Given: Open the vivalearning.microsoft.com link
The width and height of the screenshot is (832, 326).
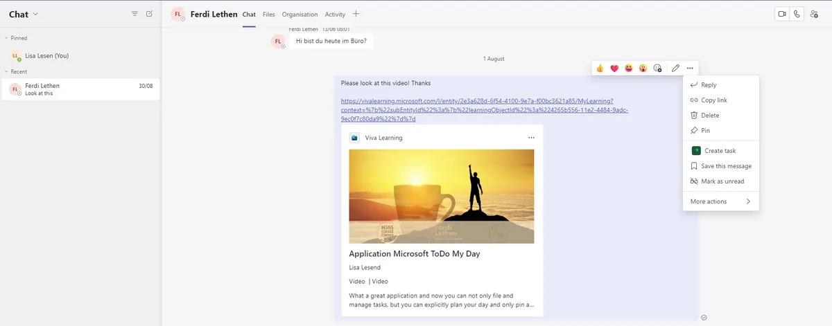Looking at the screenshot, I should pyautogui.click(x=485, y=109).
